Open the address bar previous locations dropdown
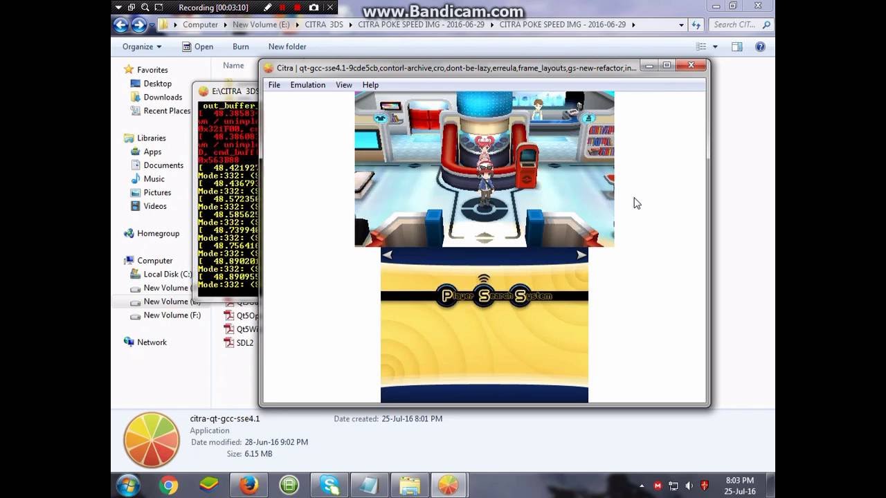 (682, 25)
